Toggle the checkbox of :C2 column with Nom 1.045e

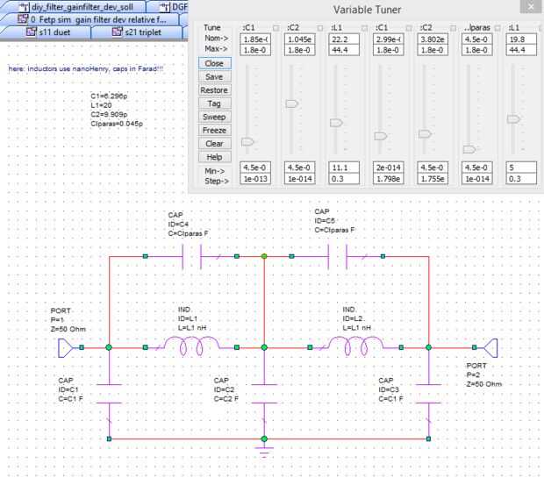pyautogui.click(x=320, y=28)
